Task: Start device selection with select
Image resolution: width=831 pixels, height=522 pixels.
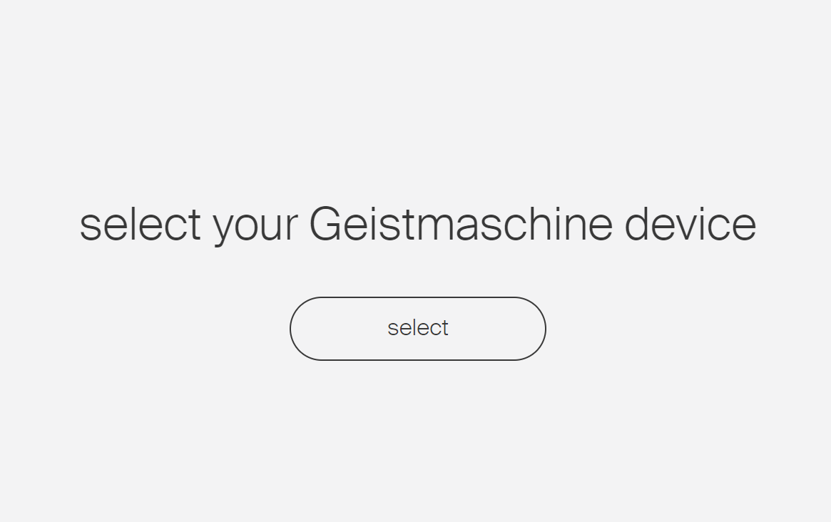Action: (x=417, y=329)
